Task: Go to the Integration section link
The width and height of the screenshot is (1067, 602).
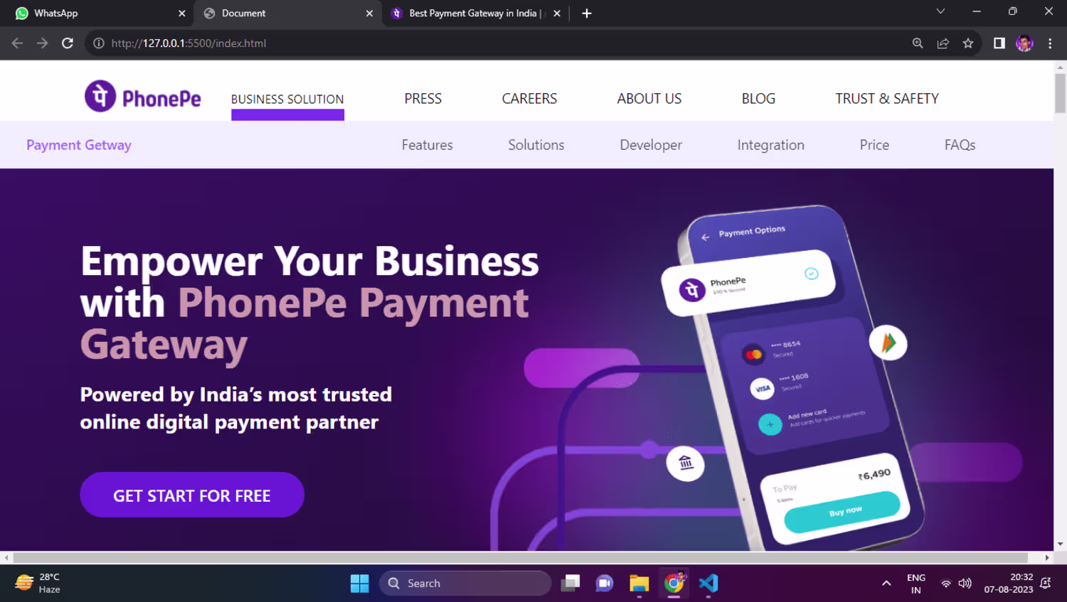Action: (770, 145)
